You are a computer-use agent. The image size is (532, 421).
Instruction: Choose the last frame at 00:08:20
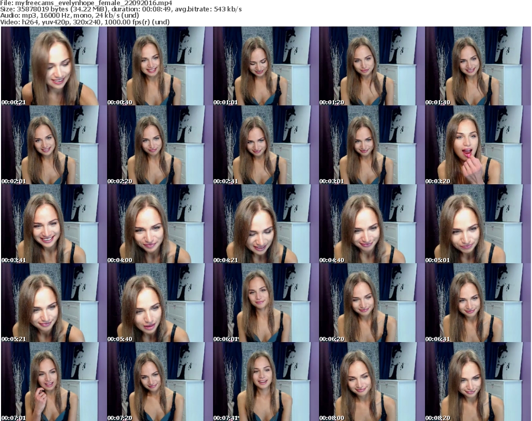(x=477, y=382)
